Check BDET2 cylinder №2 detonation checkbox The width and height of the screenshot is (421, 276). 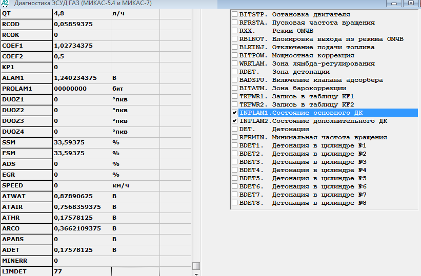(x=235, y=154)
